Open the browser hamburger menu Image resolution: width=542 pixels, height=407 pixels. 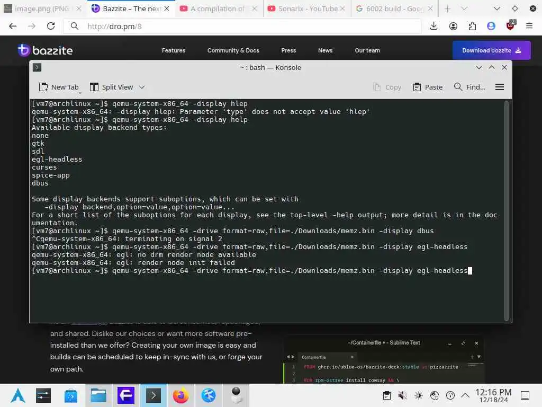pyautogui.click(x=529, y=26)
